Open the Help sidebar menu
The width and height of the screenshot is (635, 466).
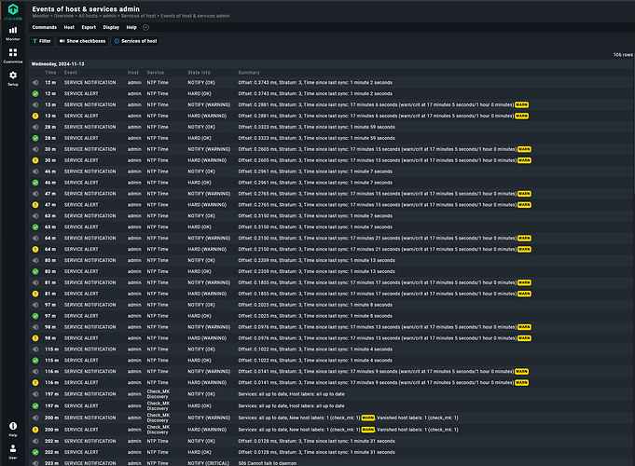[x=13, y=428]
